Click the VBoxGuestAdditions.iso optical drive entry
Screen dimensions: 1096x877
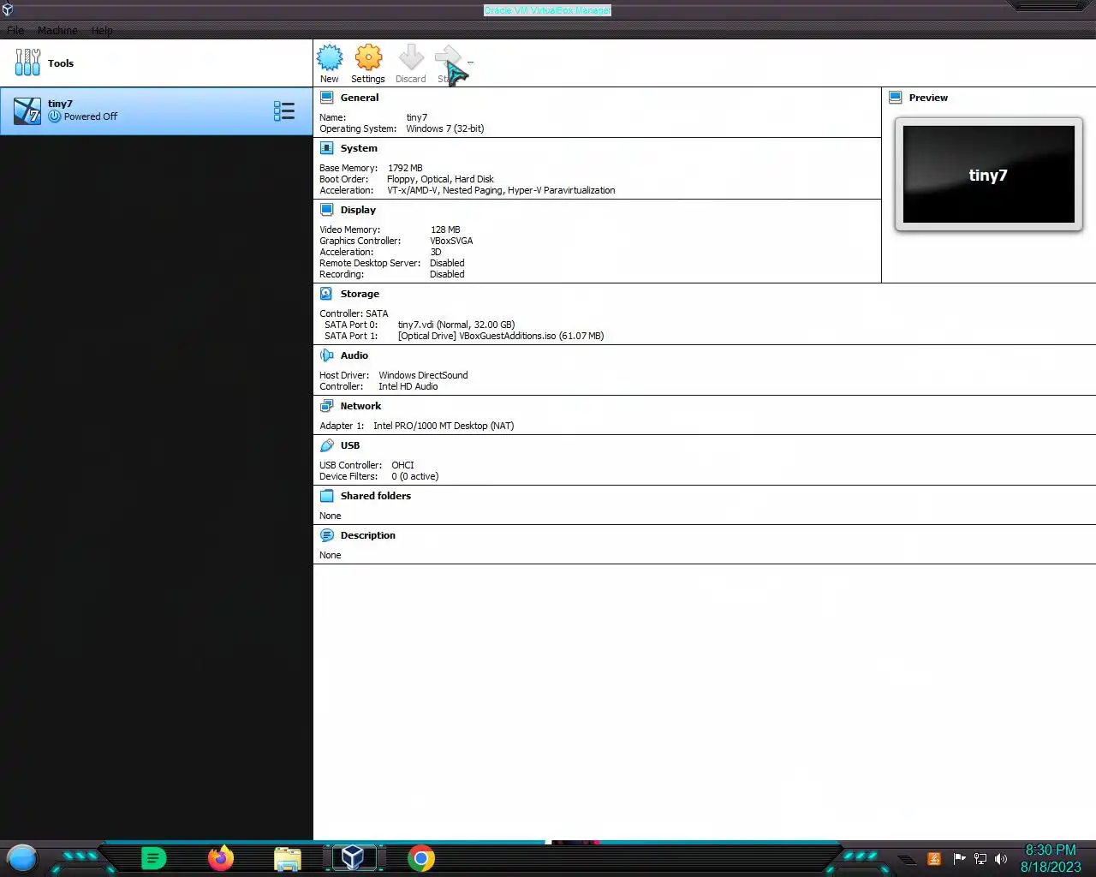click(501, 336)
